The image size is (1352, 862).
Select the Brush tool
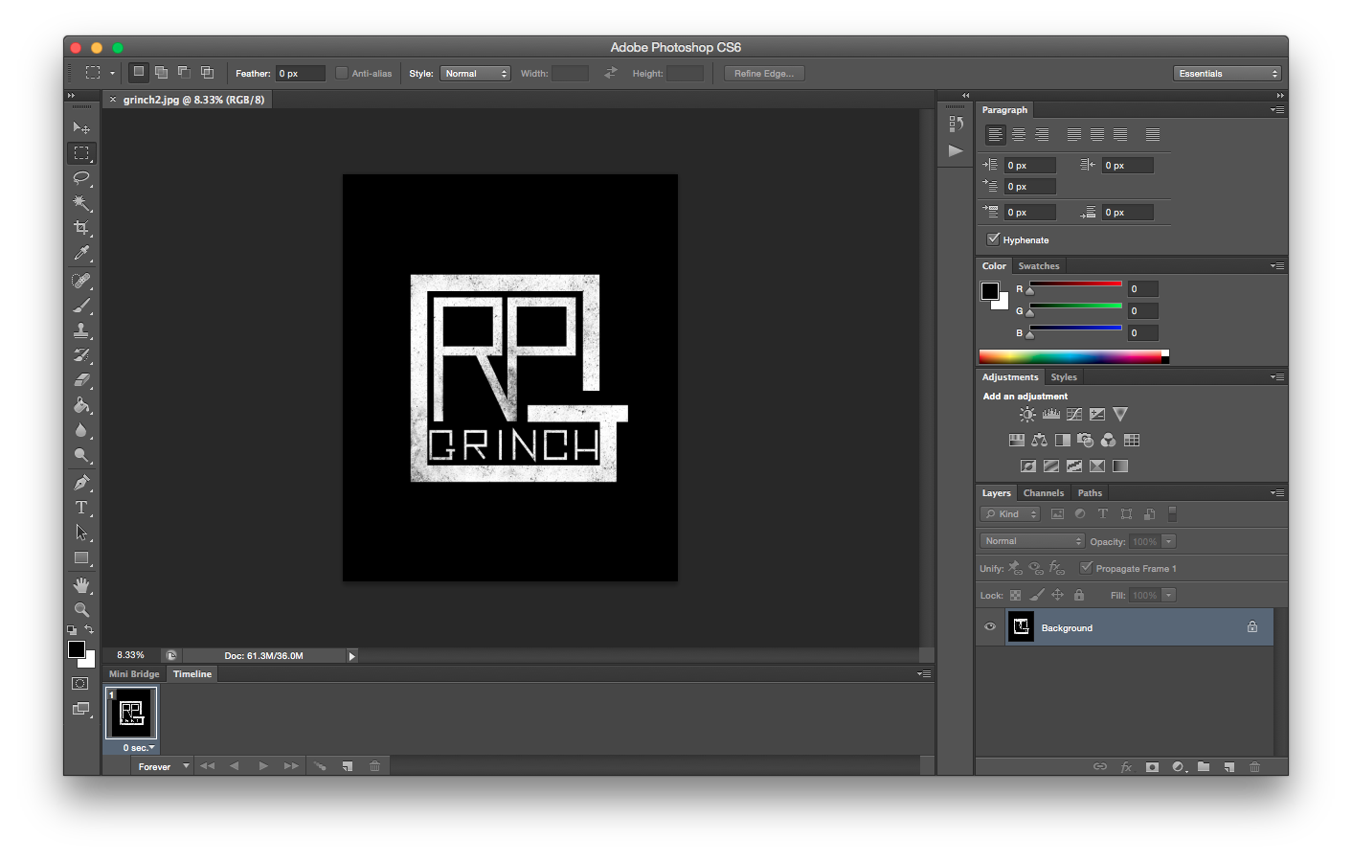(x=81, y=306)
